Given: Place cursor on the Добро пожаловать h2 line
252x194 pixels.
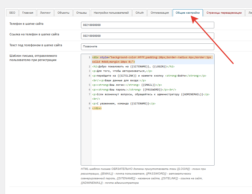Looking at the screenshot, I should tap(133, 67).
